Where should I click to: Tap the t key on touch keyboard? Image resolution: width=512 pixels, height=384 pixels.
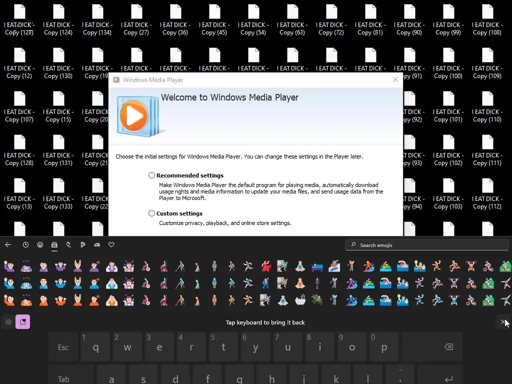(223, 347)
